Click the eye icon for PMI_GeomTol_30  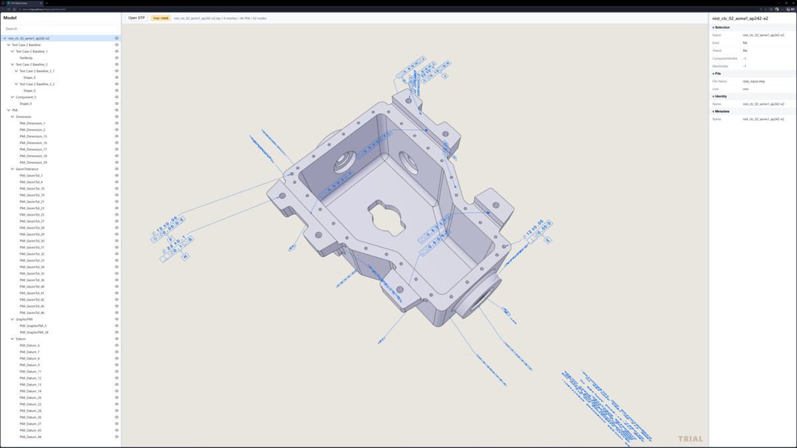tap(117, 241)
